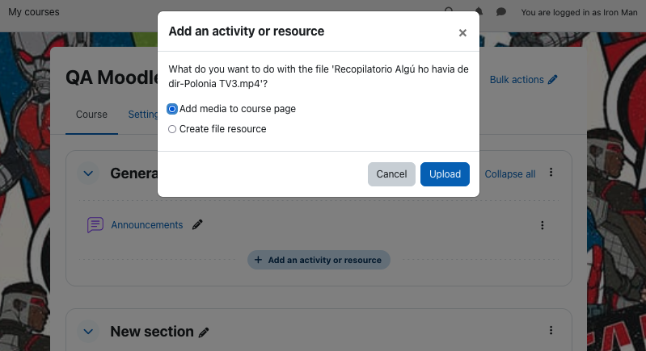Switch to the Settings tab
Viewport: 646px width, 351px height.
coord(143,115)
